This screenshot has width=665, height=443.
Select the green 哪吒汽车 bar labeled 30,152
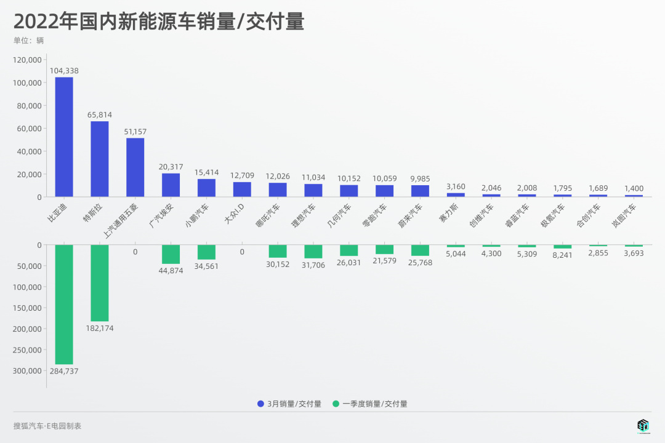click(x=278, y=252)
